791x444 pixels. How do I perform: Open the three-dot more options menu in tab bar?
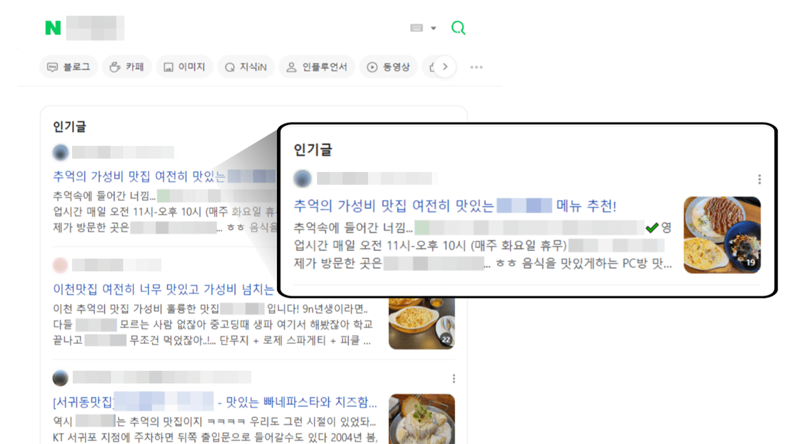[x=477, y=67]
